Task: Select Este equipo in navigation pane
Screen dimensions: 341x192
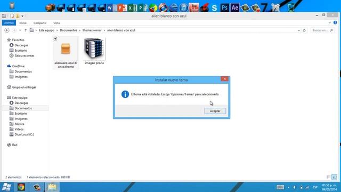Action: 20,98
